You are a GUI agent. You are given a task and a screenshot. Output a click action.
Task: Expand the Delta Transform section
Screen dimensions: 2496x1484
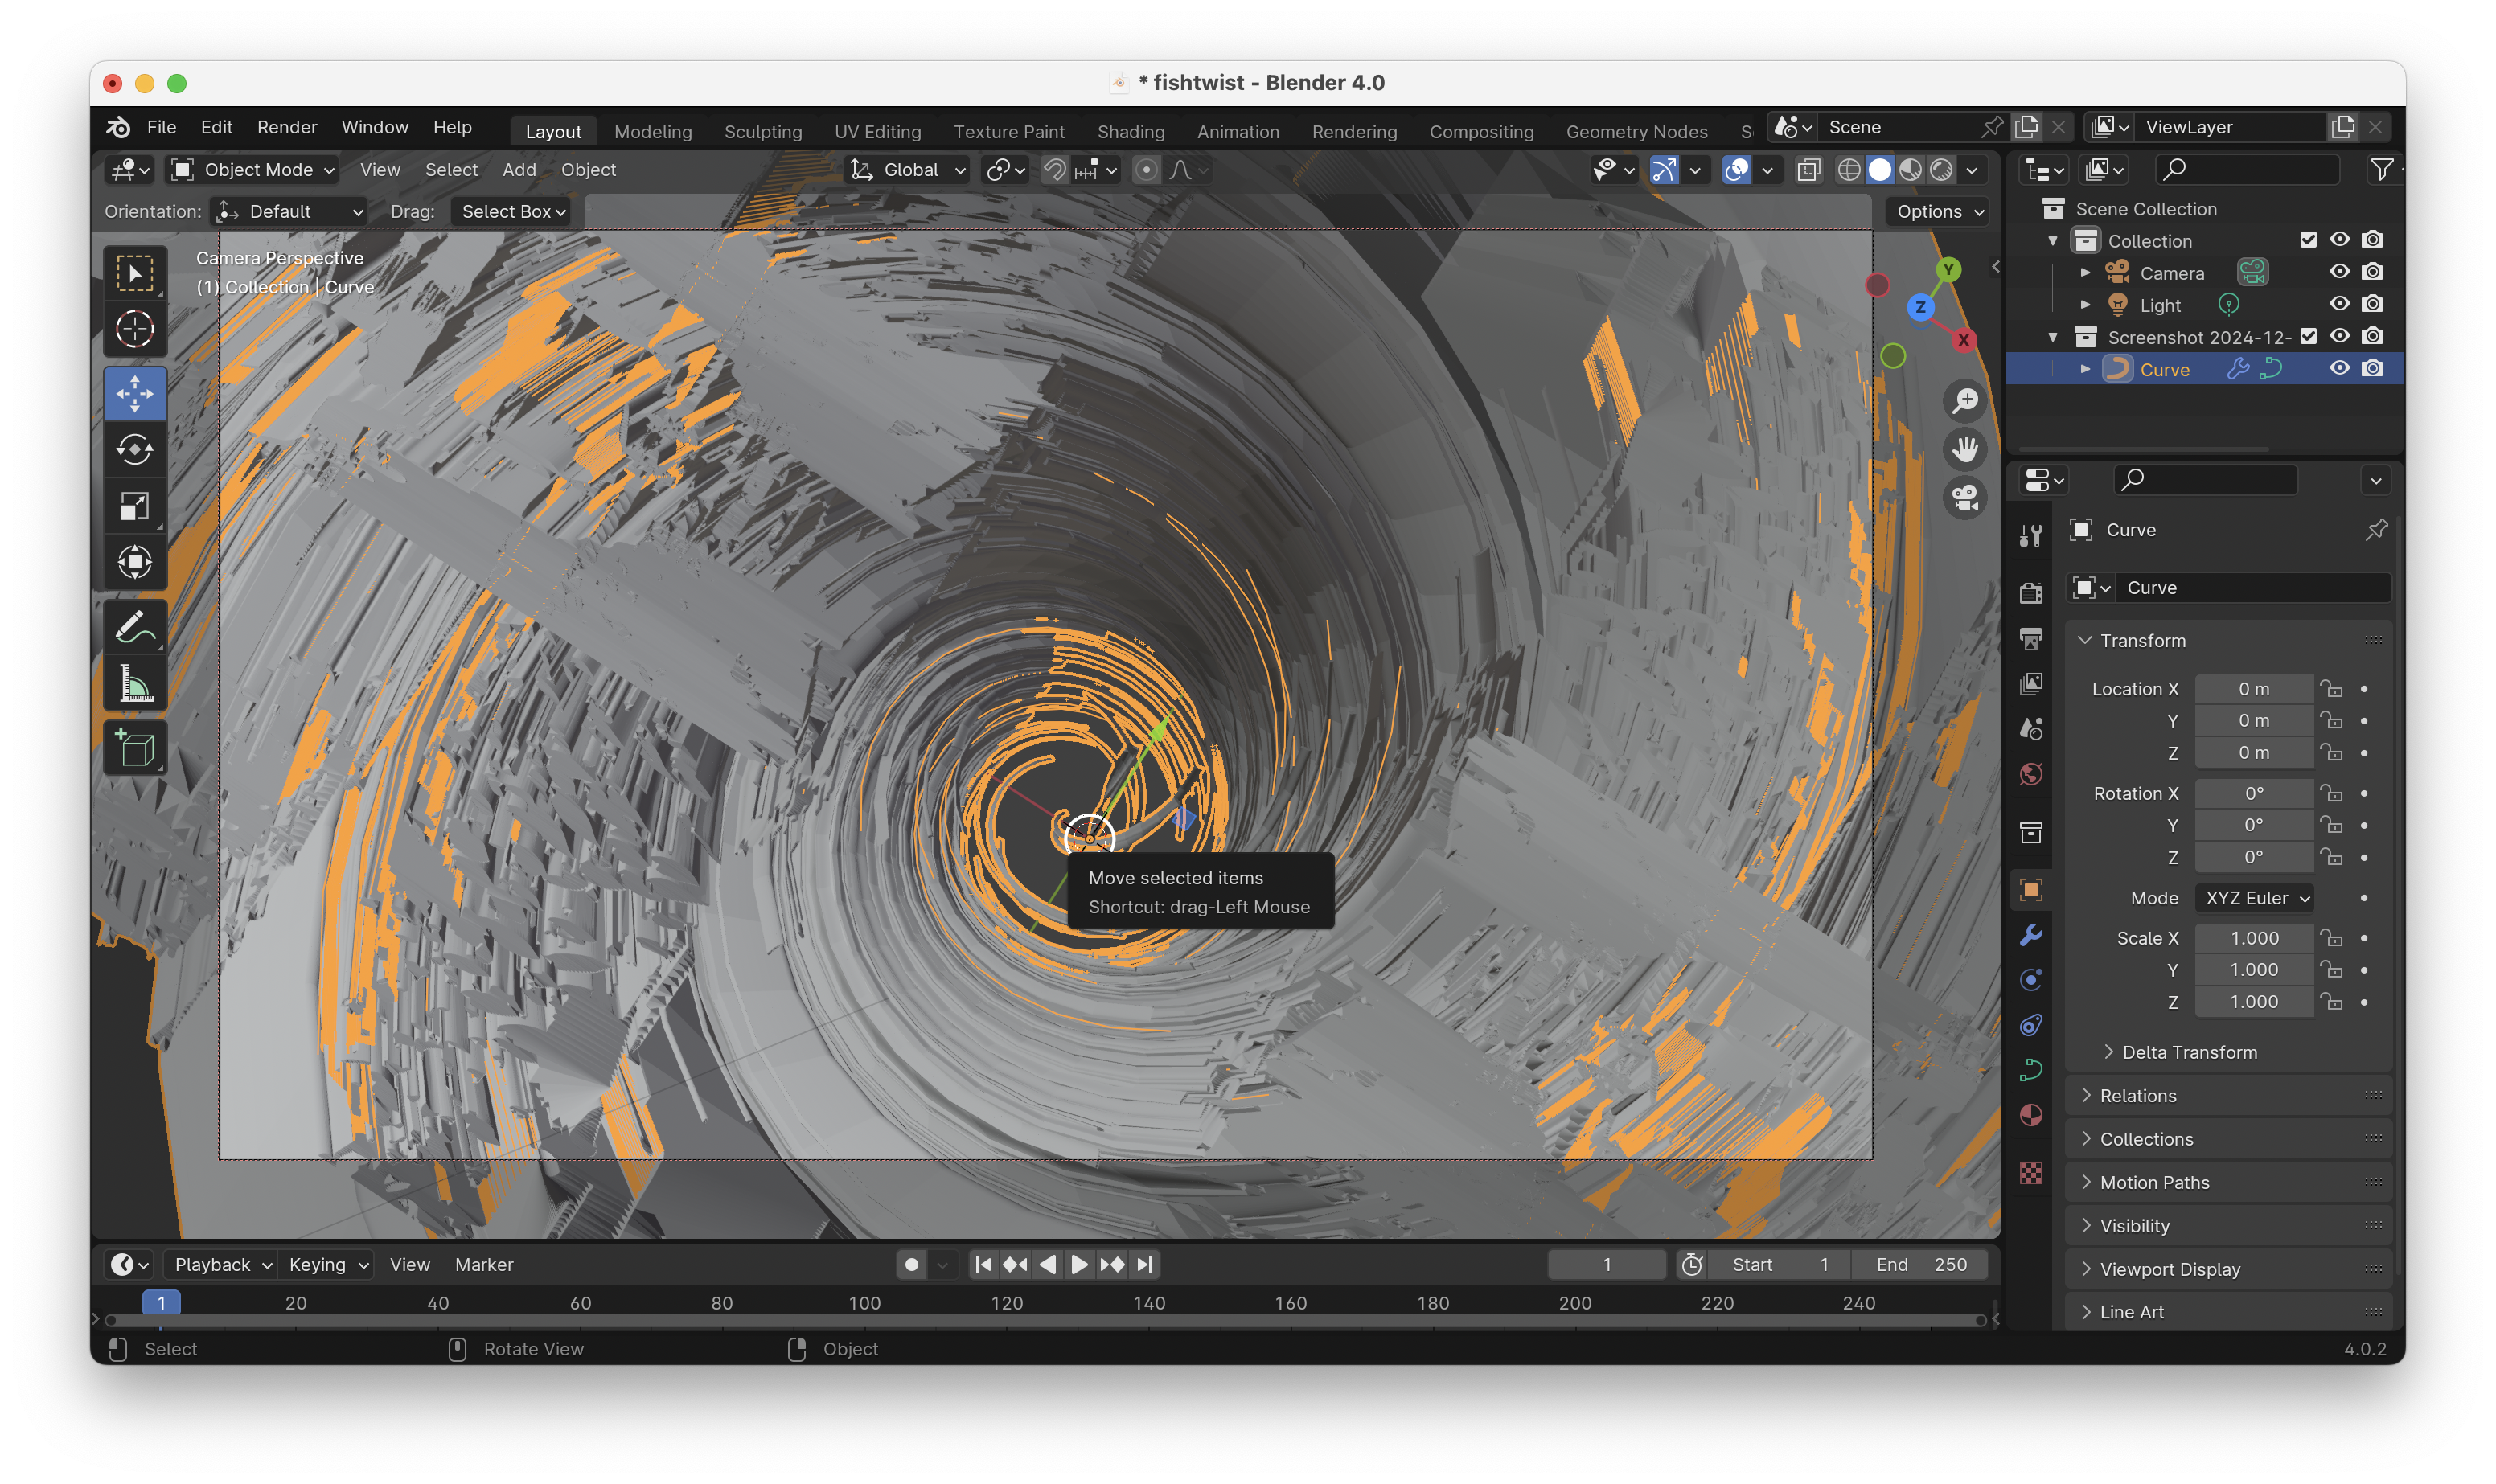(x=2188, y=1052)
